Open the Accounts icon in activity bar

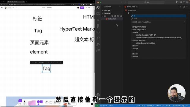click(x=98, y=95)
